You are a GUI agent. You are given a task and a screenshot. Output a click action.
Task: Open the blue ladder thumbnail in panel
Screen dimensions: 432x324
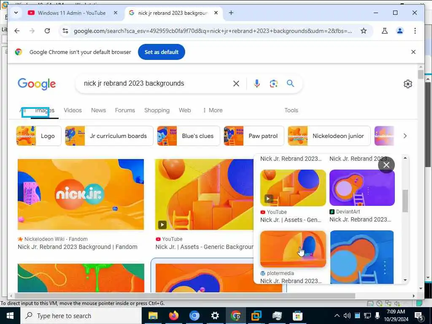pyautogui.click(x=362, y=257)
